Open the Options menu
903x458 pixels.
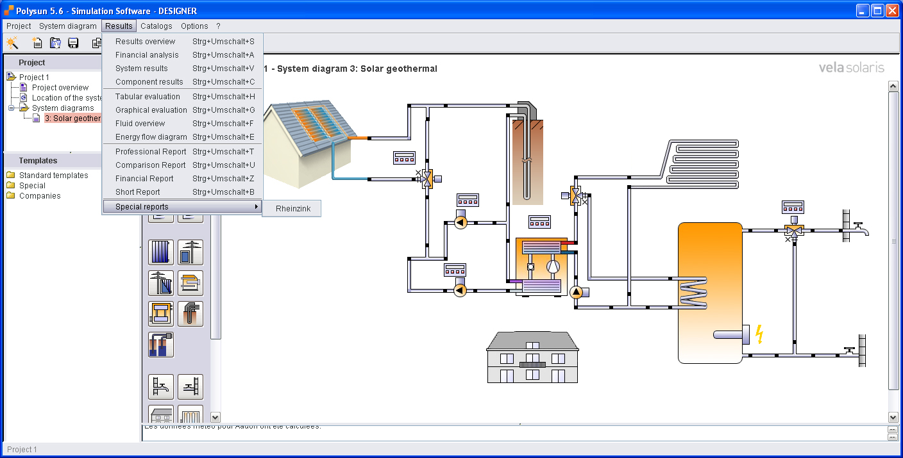point(194,26)
